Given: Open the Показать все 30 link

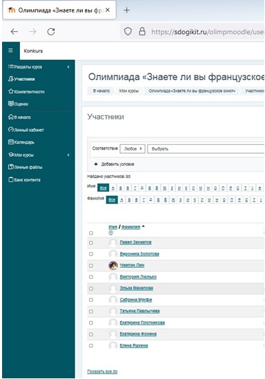Looking at the screenshot, I should pyautogui.click(x=102, y=371).
